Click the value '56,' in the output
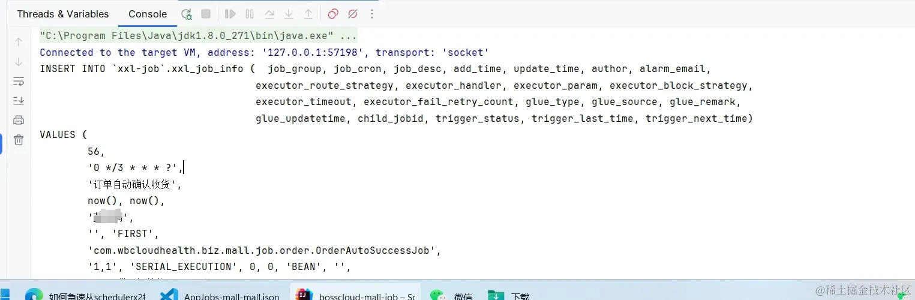This screenshot has width=915, height=300. click(x=97, y=151)
